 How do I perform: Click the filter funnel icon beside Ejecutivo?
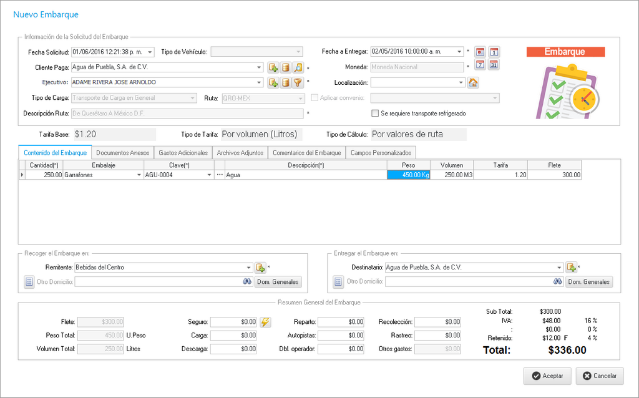pos(298,82)
